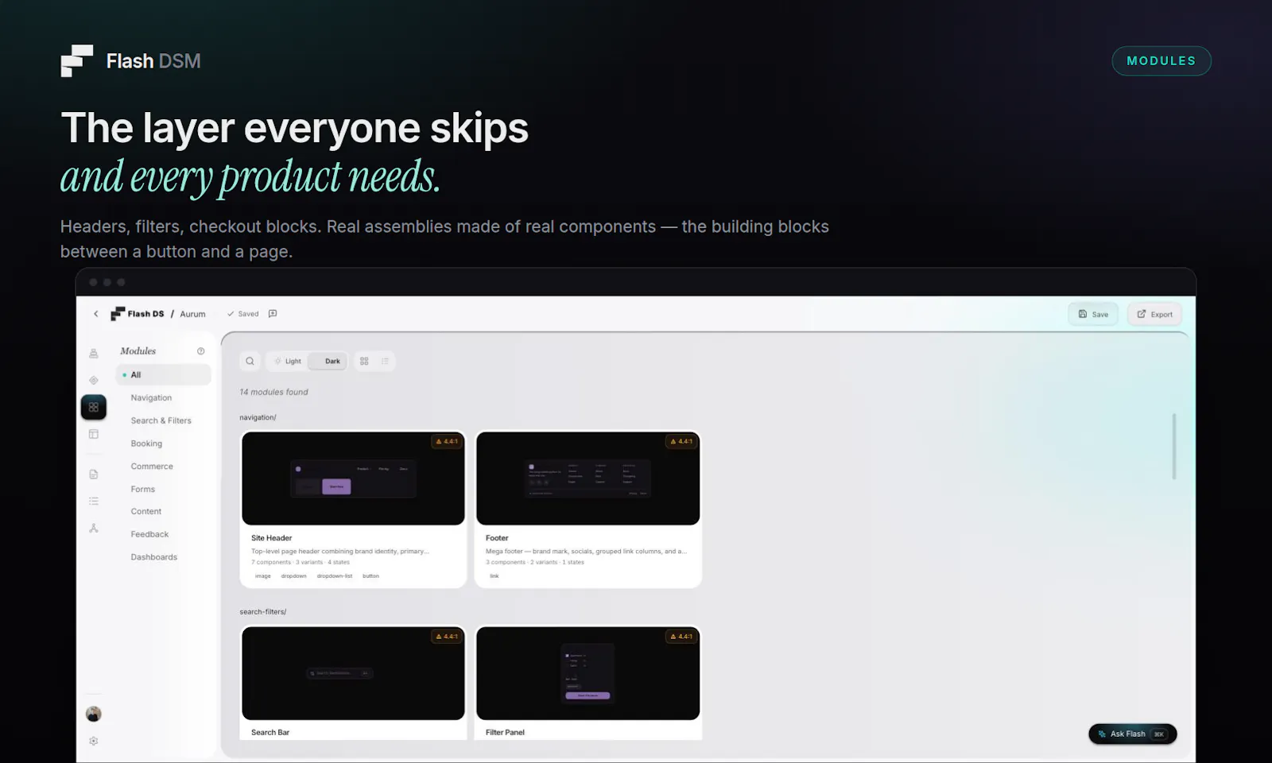1272x763 pixels.
Task: Toggle list view layout
Action: 385,361
